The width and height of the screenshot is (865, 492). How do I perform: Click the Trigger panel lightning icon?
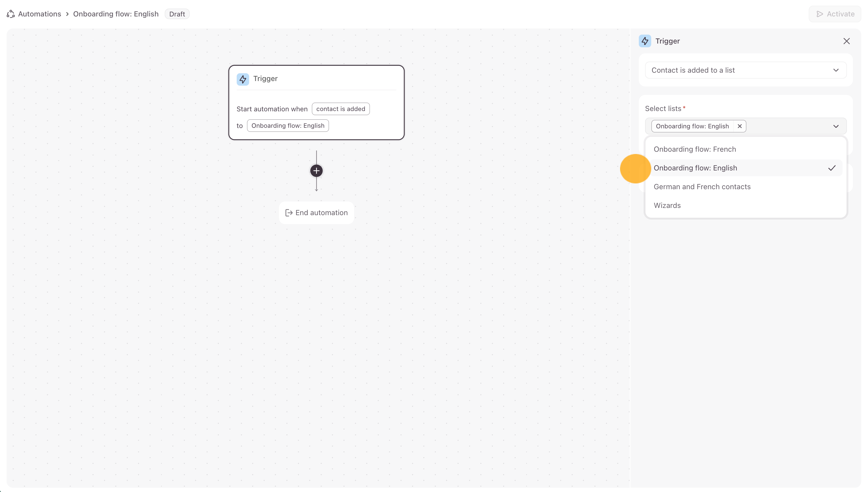click(x=645, y=41)
